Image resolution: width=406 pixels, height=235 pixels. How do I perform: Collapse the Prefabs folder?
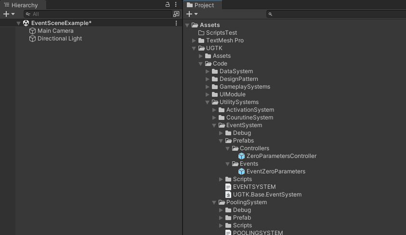221,141
